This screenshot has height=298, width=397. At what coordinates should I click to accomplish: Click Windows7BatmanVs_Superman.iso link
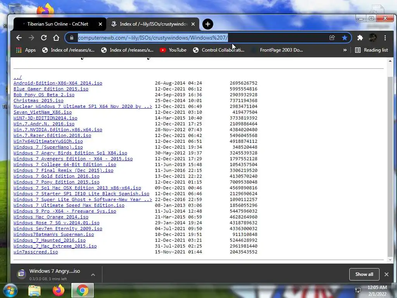click(54, 235)
